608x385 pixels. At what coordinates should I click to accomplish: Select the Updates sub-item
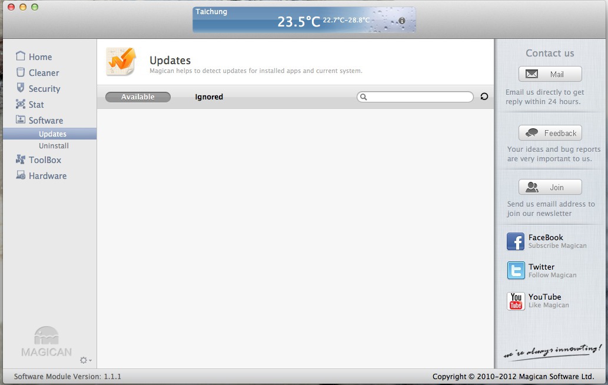point(49,134)
